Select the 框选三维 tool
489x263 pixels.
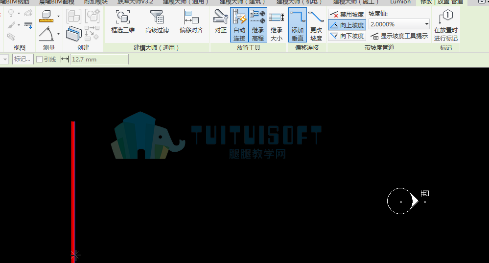point(122,21)
